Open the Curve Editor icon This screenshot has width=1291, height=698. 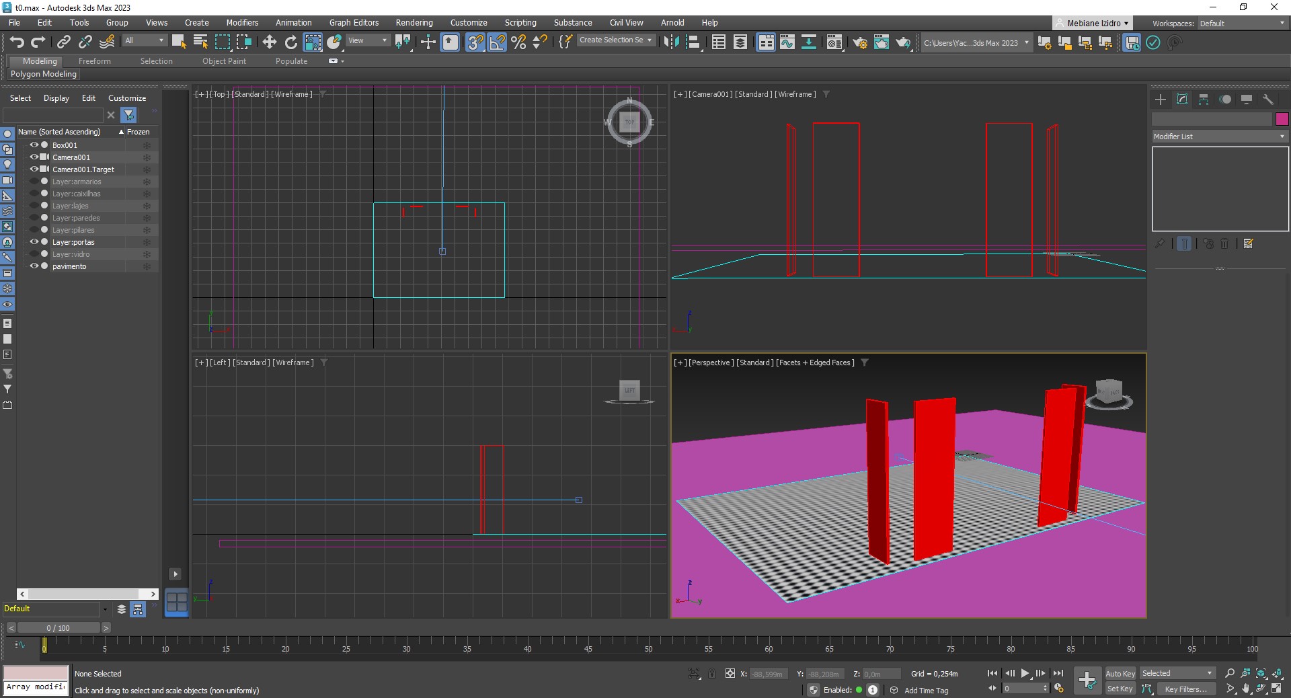[787, 42]
